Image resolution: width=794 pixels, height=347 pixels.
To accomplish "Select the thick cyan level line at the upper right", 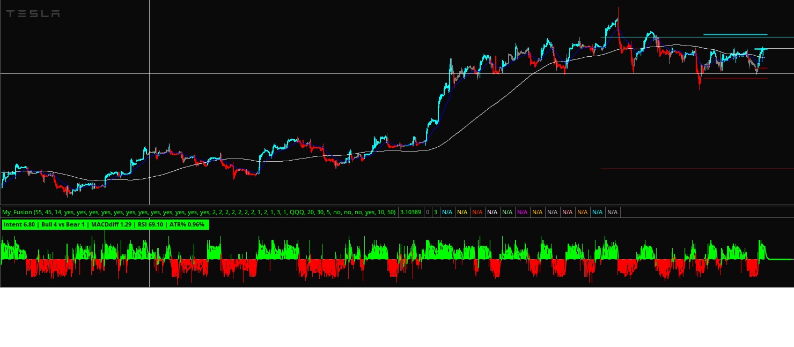I will (735, 34).
